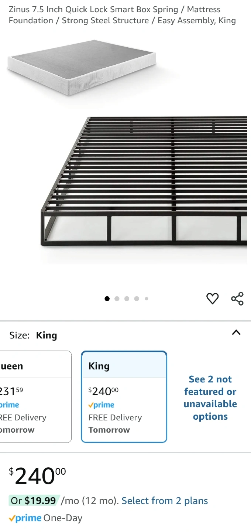Open See 2 not featured options
251x532 pixels.
(x=210, y=398)
